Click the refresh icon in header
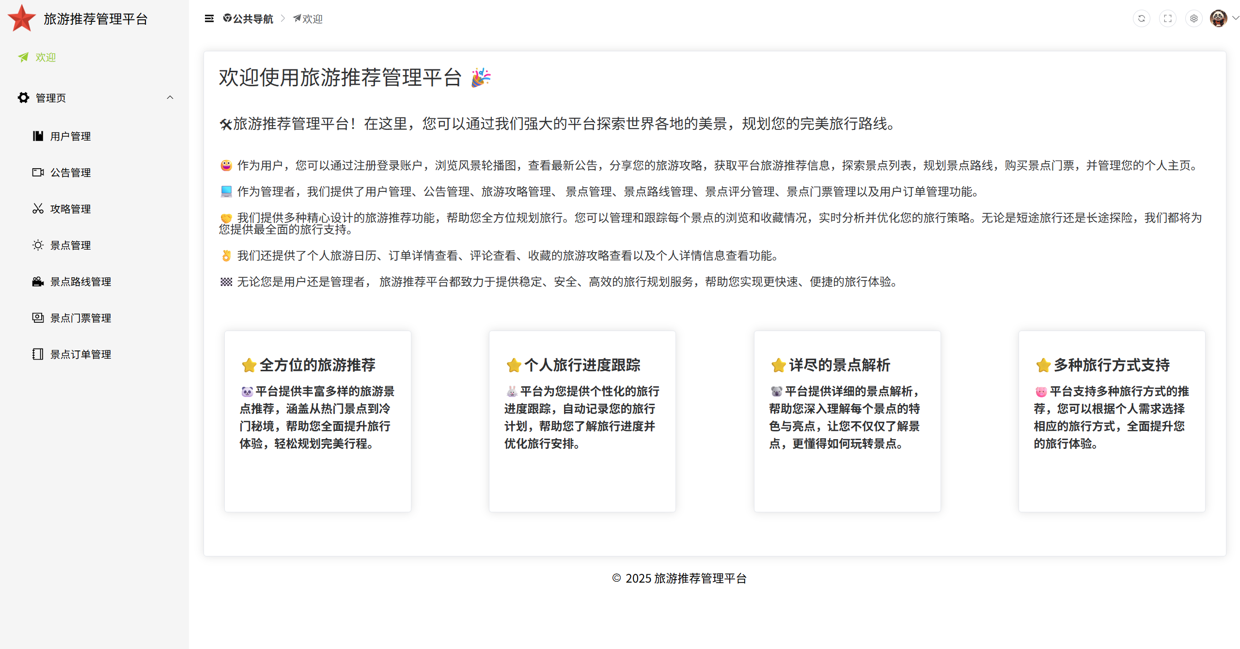 [1141, 18]
